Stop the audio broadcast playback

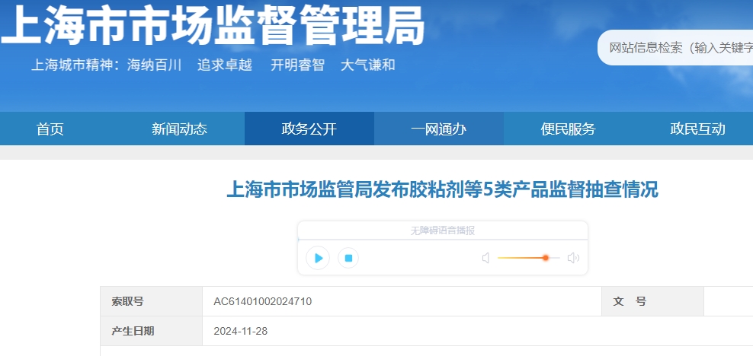[348, 259]
